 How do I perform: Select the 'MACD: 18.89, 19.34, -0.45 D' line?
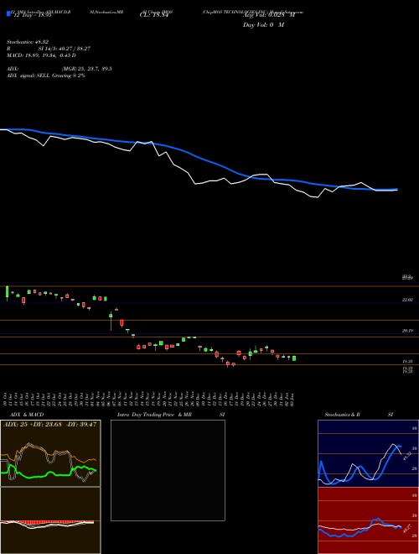tap(41, 55)
